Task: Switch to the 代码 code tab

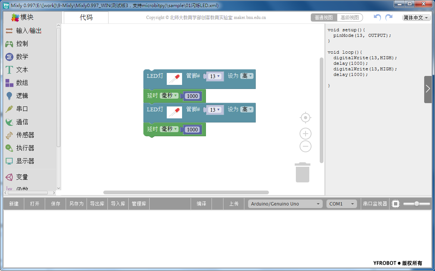Action: pos(86,17)
